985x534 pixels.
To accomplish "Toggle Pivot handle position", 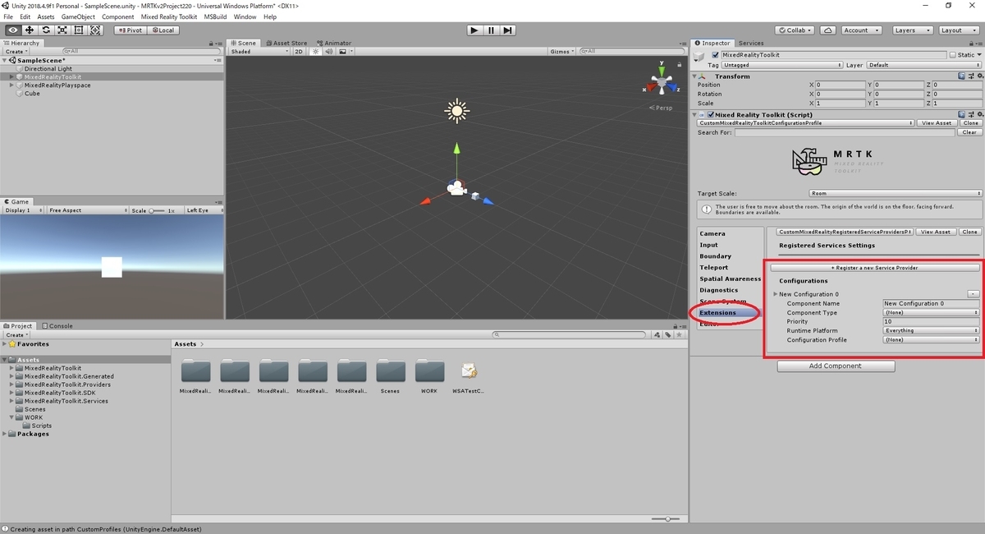I will (130, 30).
